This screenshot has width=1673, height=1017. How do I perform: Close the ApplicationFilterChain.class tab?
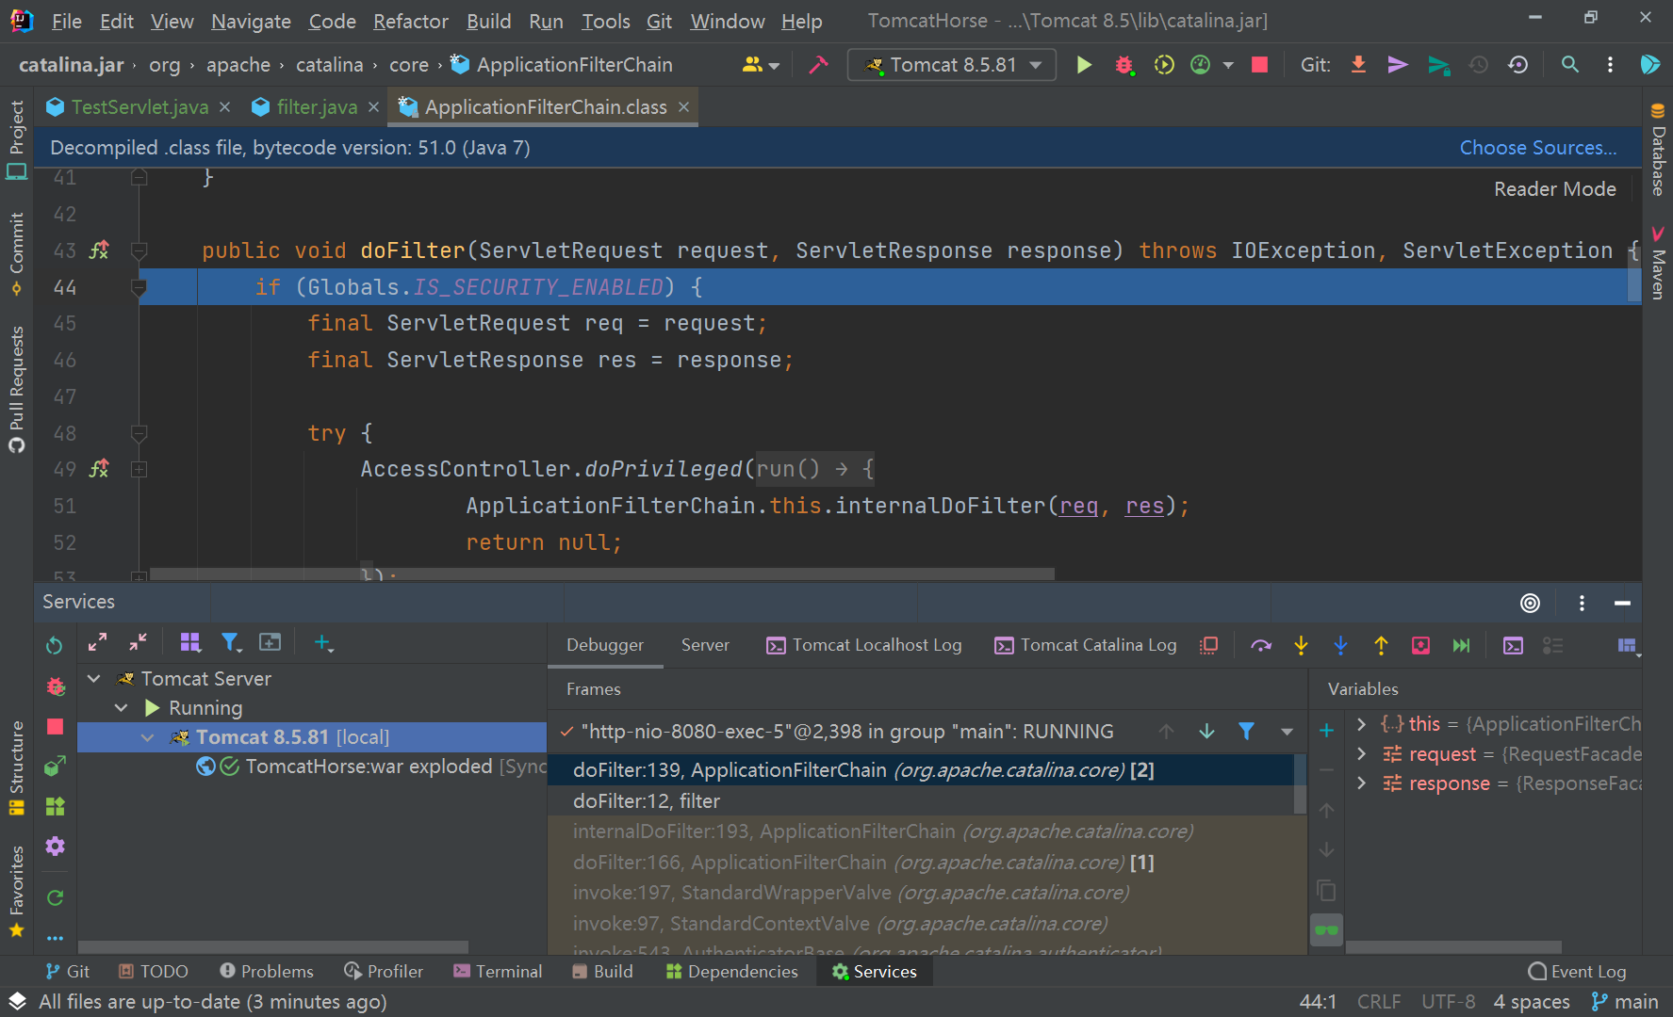pos(684,107)
